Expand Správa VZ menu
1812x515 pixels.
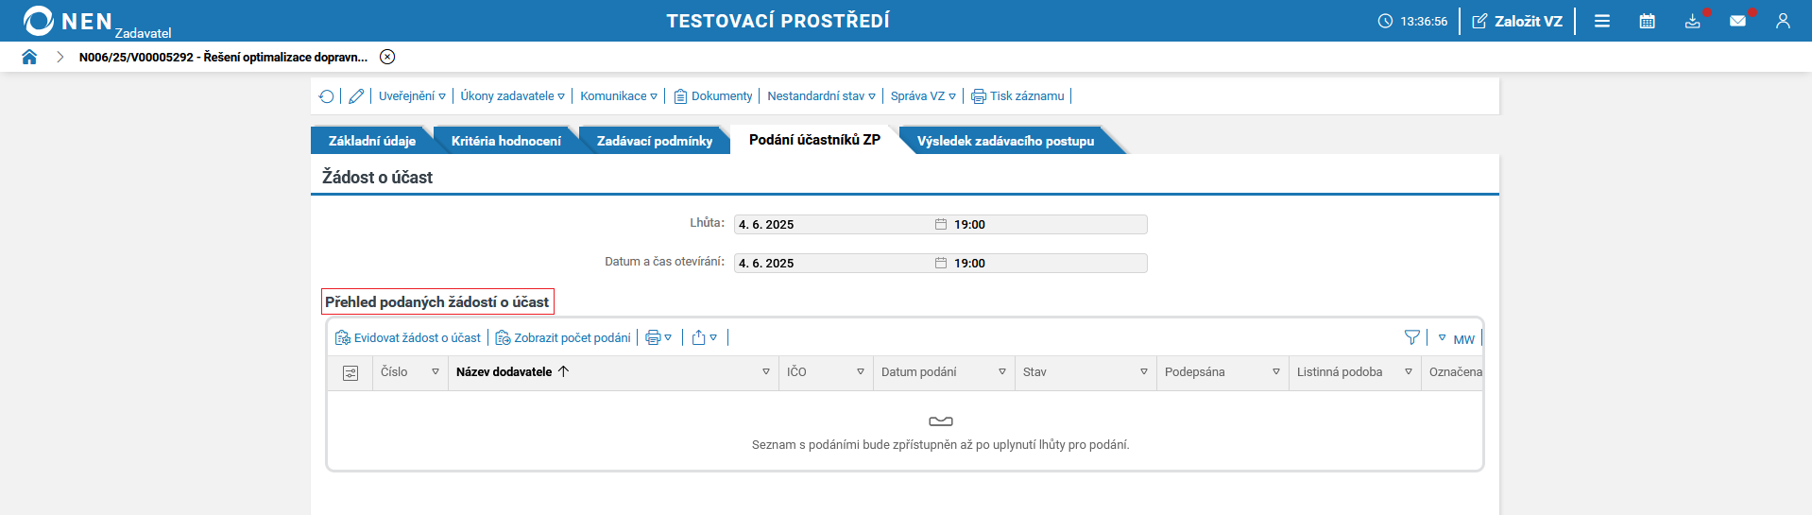coord(923,96)
